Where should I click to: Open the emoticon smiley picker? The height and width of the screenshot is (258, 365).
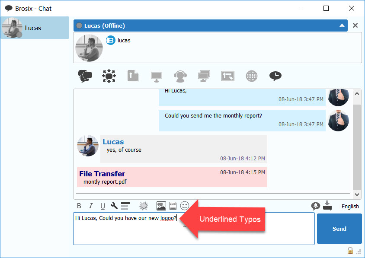pyautogui.click(x=185, y=206)
